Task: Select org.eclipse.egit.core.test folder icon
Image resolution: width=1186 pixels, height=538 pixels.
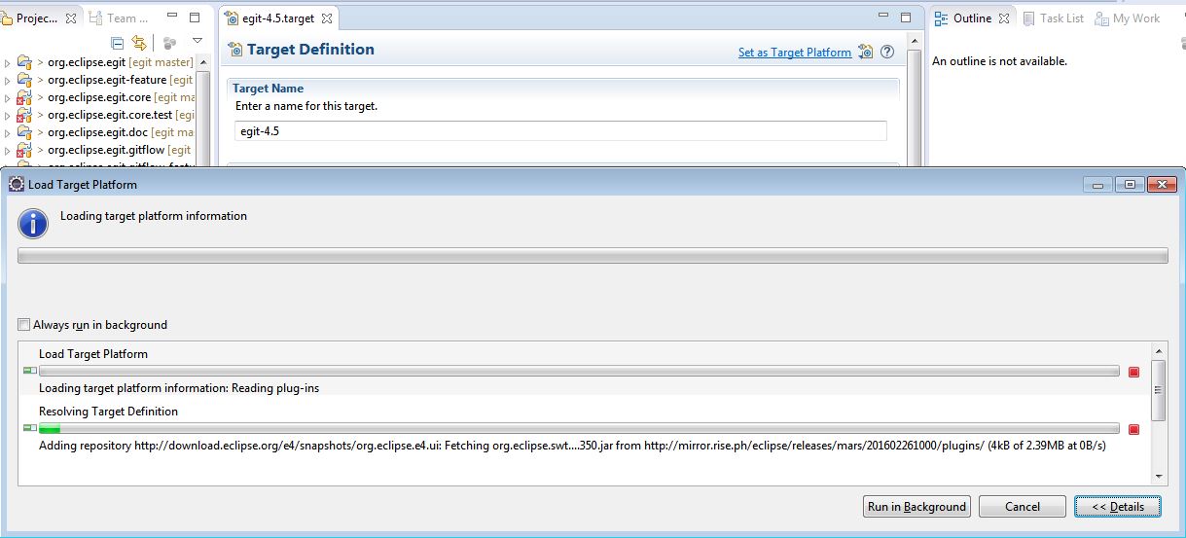Action: point(24,115)
